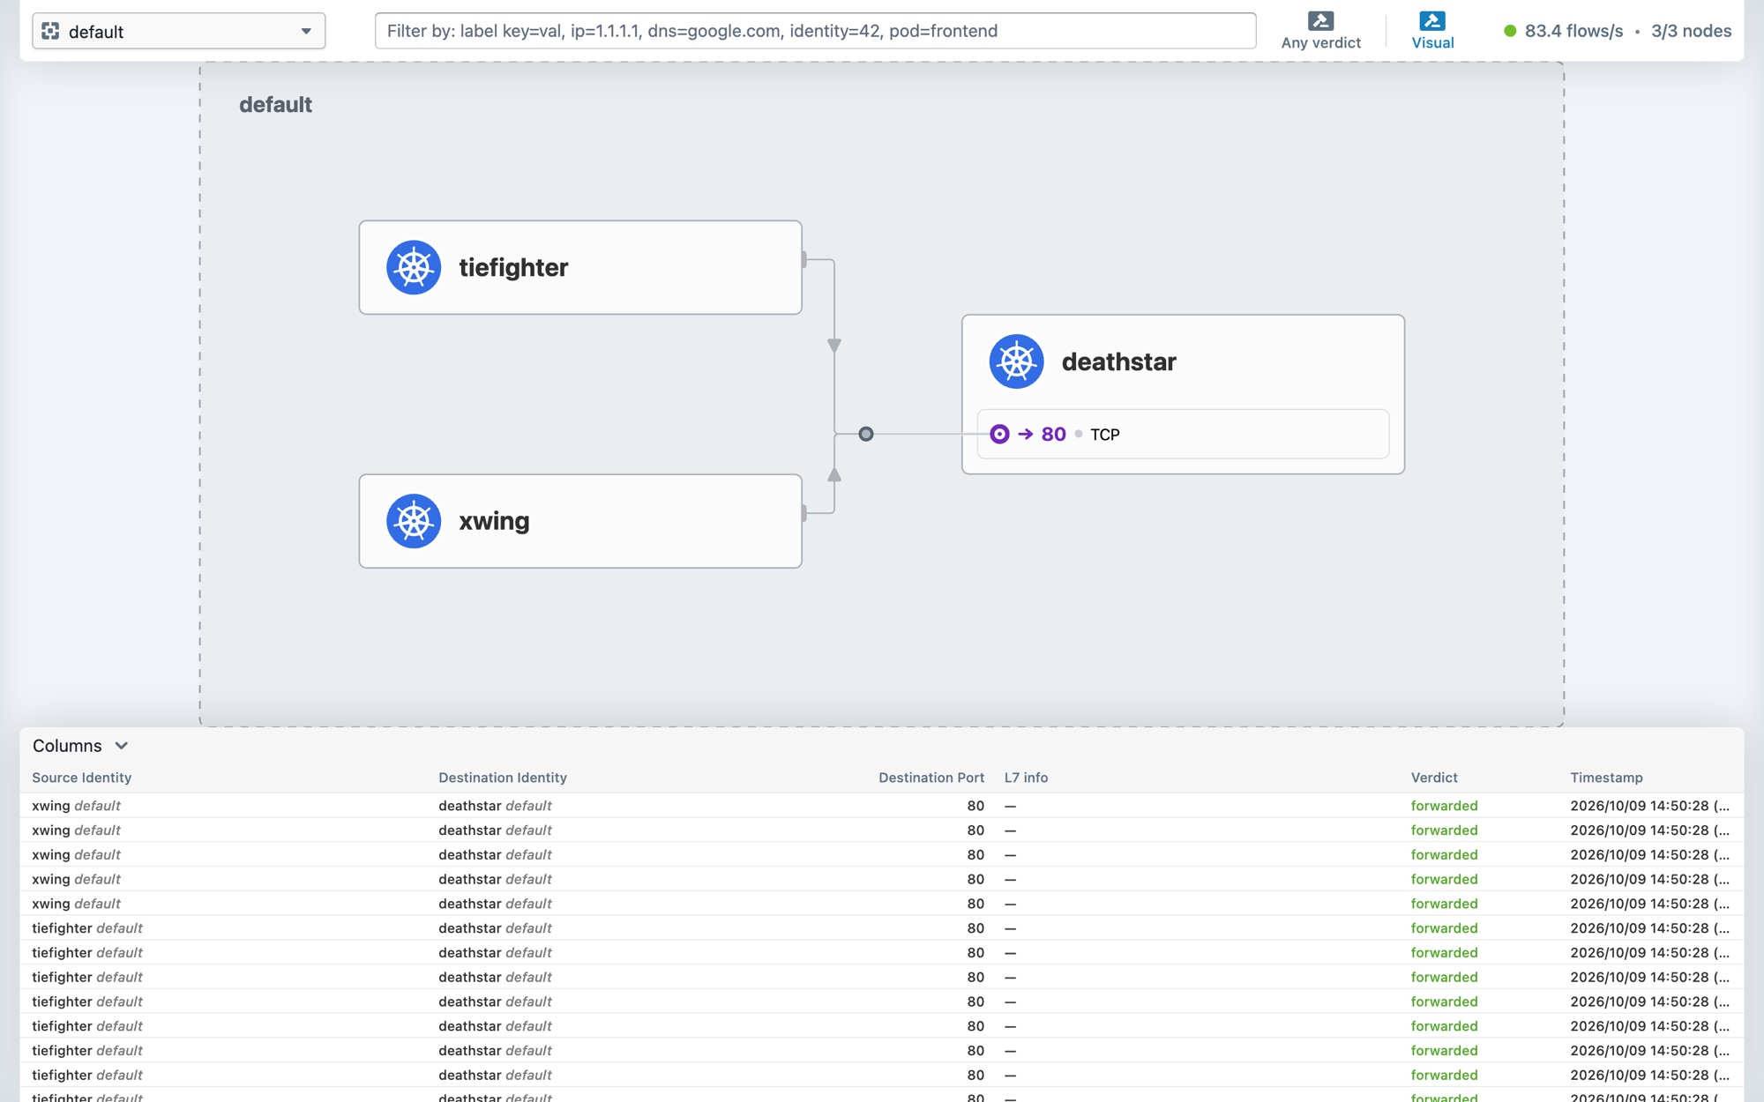Select the first tiefighter default flow row

(x=882, y=928)
